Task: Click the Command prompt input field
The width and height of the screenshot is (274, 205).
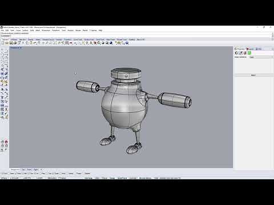Action: click(141, 36)
